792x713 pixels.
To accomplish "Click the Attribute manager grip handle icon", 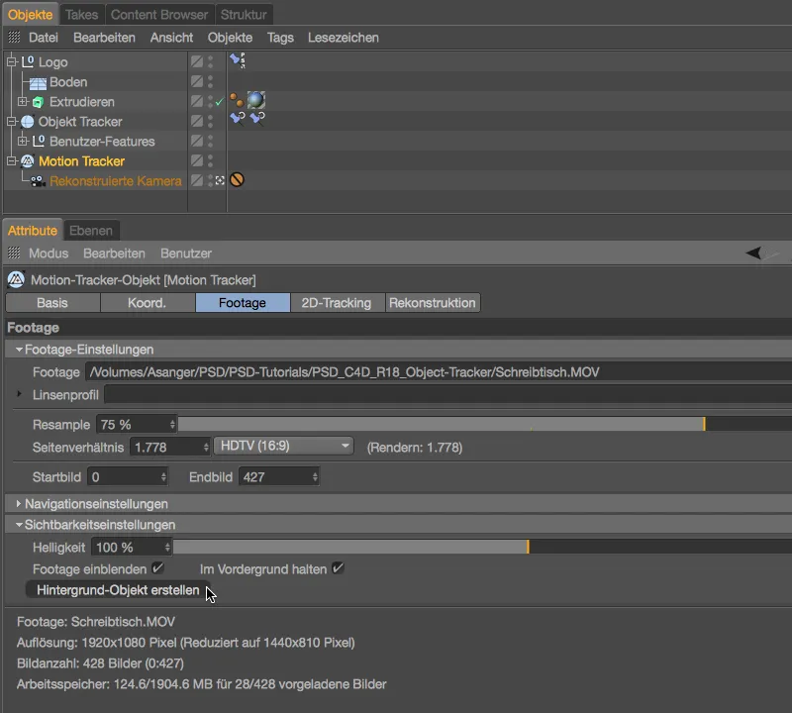I will click(14, 253).
